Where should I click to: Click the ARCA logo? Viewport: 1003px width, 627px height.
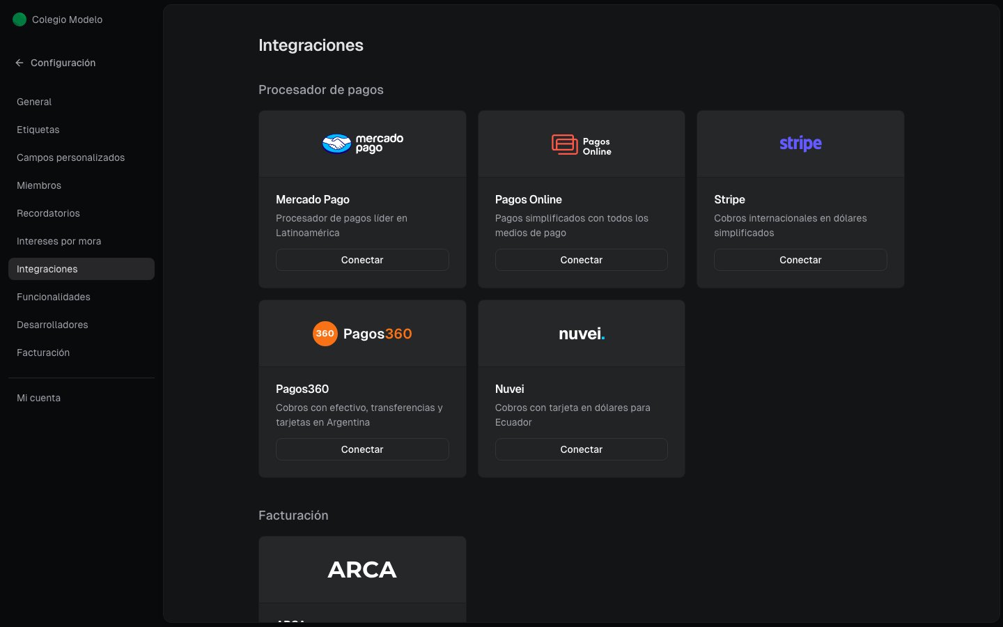coord(362,570)
